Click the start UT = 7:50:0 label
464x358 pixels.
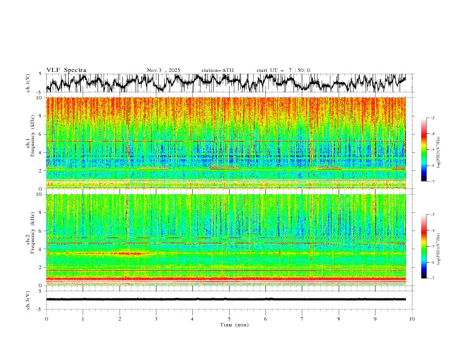click(283, 70)
